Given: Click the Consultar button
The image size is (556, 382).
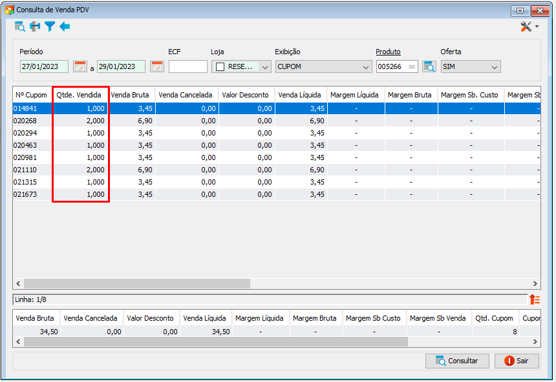Looking at the screenshot, I should (458, 361).
